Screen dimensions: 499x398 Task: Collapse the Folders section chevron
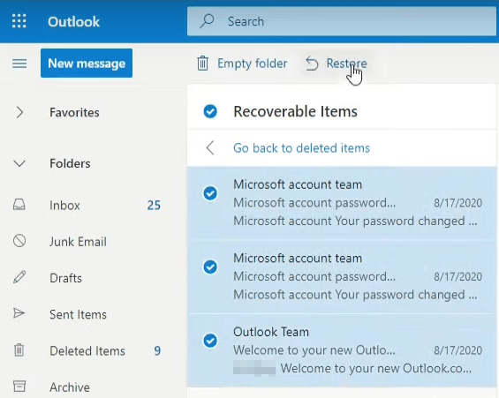pyautogui.click(x=19, y=164)
